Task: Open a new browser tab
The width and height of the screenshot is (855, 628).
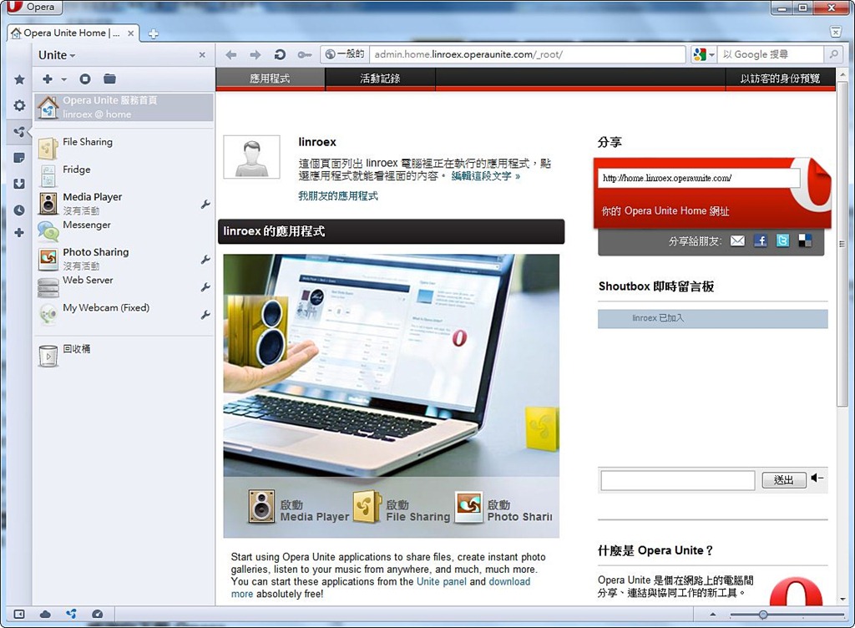Action: [154, 33]
